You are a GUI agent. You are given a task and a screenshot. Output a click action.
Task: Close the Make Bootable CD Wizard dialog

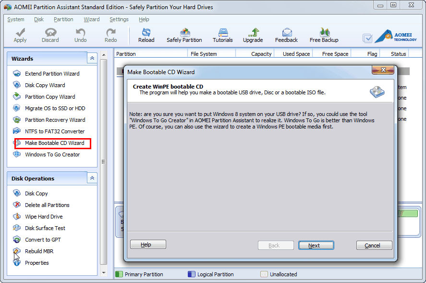coord(383,70)
